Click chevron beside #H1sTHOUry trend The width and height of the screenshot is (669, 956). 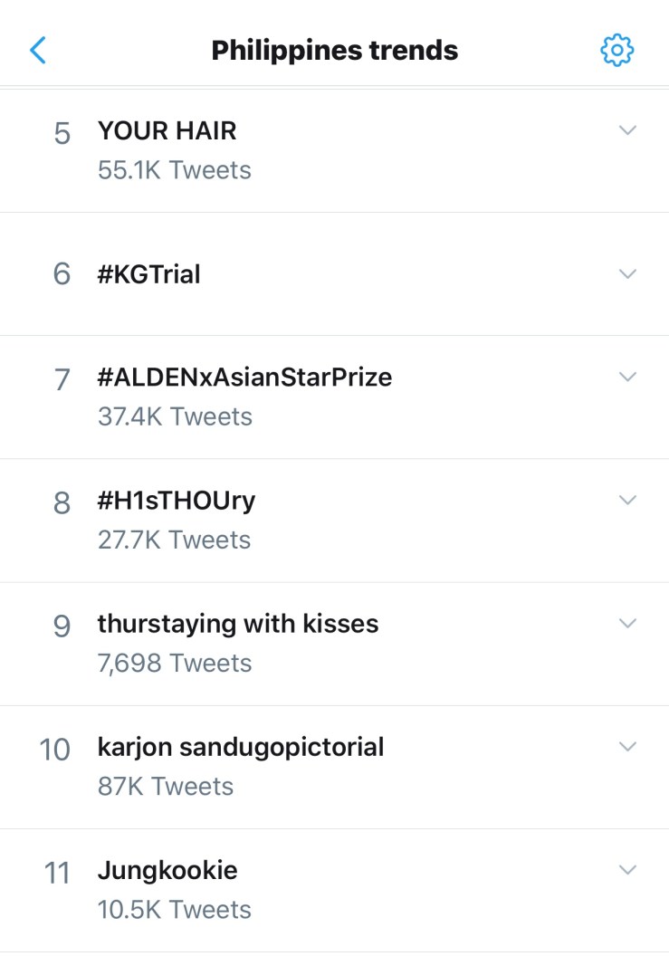coord(627,500)
